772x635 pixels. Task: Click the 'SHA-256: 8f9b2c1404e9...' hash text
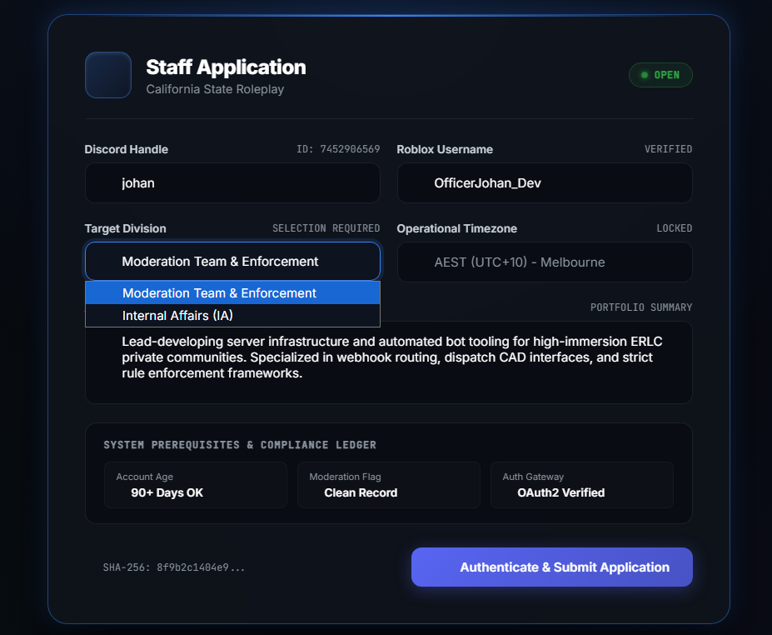click(174, 567)
